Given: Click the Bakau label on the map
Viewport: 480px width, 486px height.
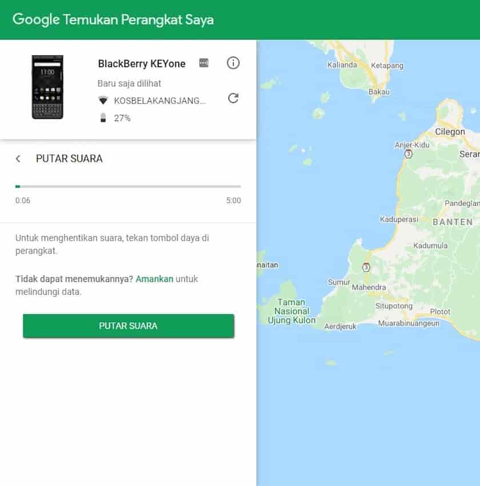Looking at the screenshot, I should click(379, 91).
